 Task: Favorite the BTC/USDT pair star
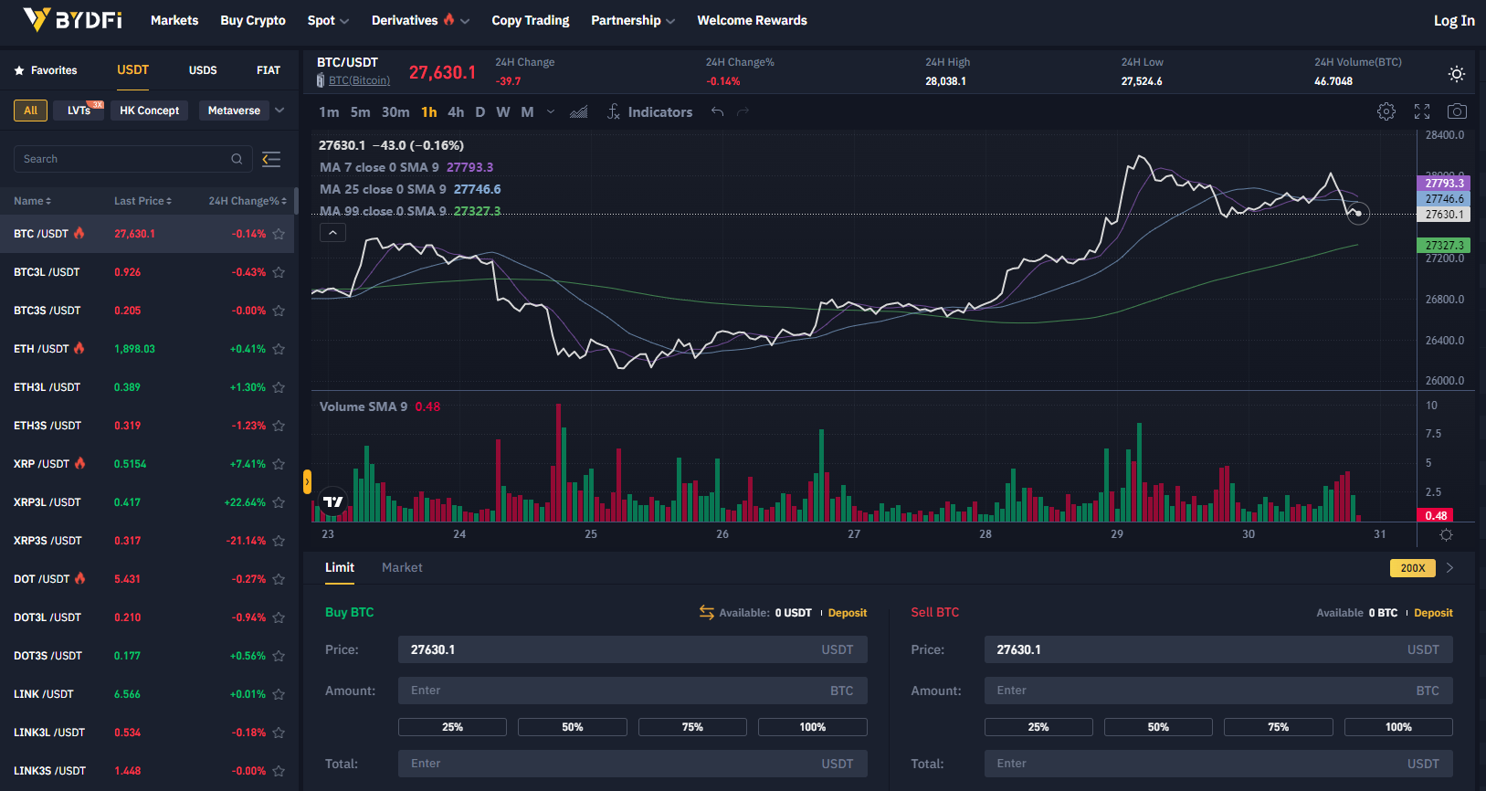tap(279, 234)
